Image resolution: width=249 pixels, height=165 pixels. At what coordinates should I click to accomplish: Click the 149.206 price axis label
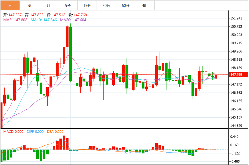click(236, 51)
